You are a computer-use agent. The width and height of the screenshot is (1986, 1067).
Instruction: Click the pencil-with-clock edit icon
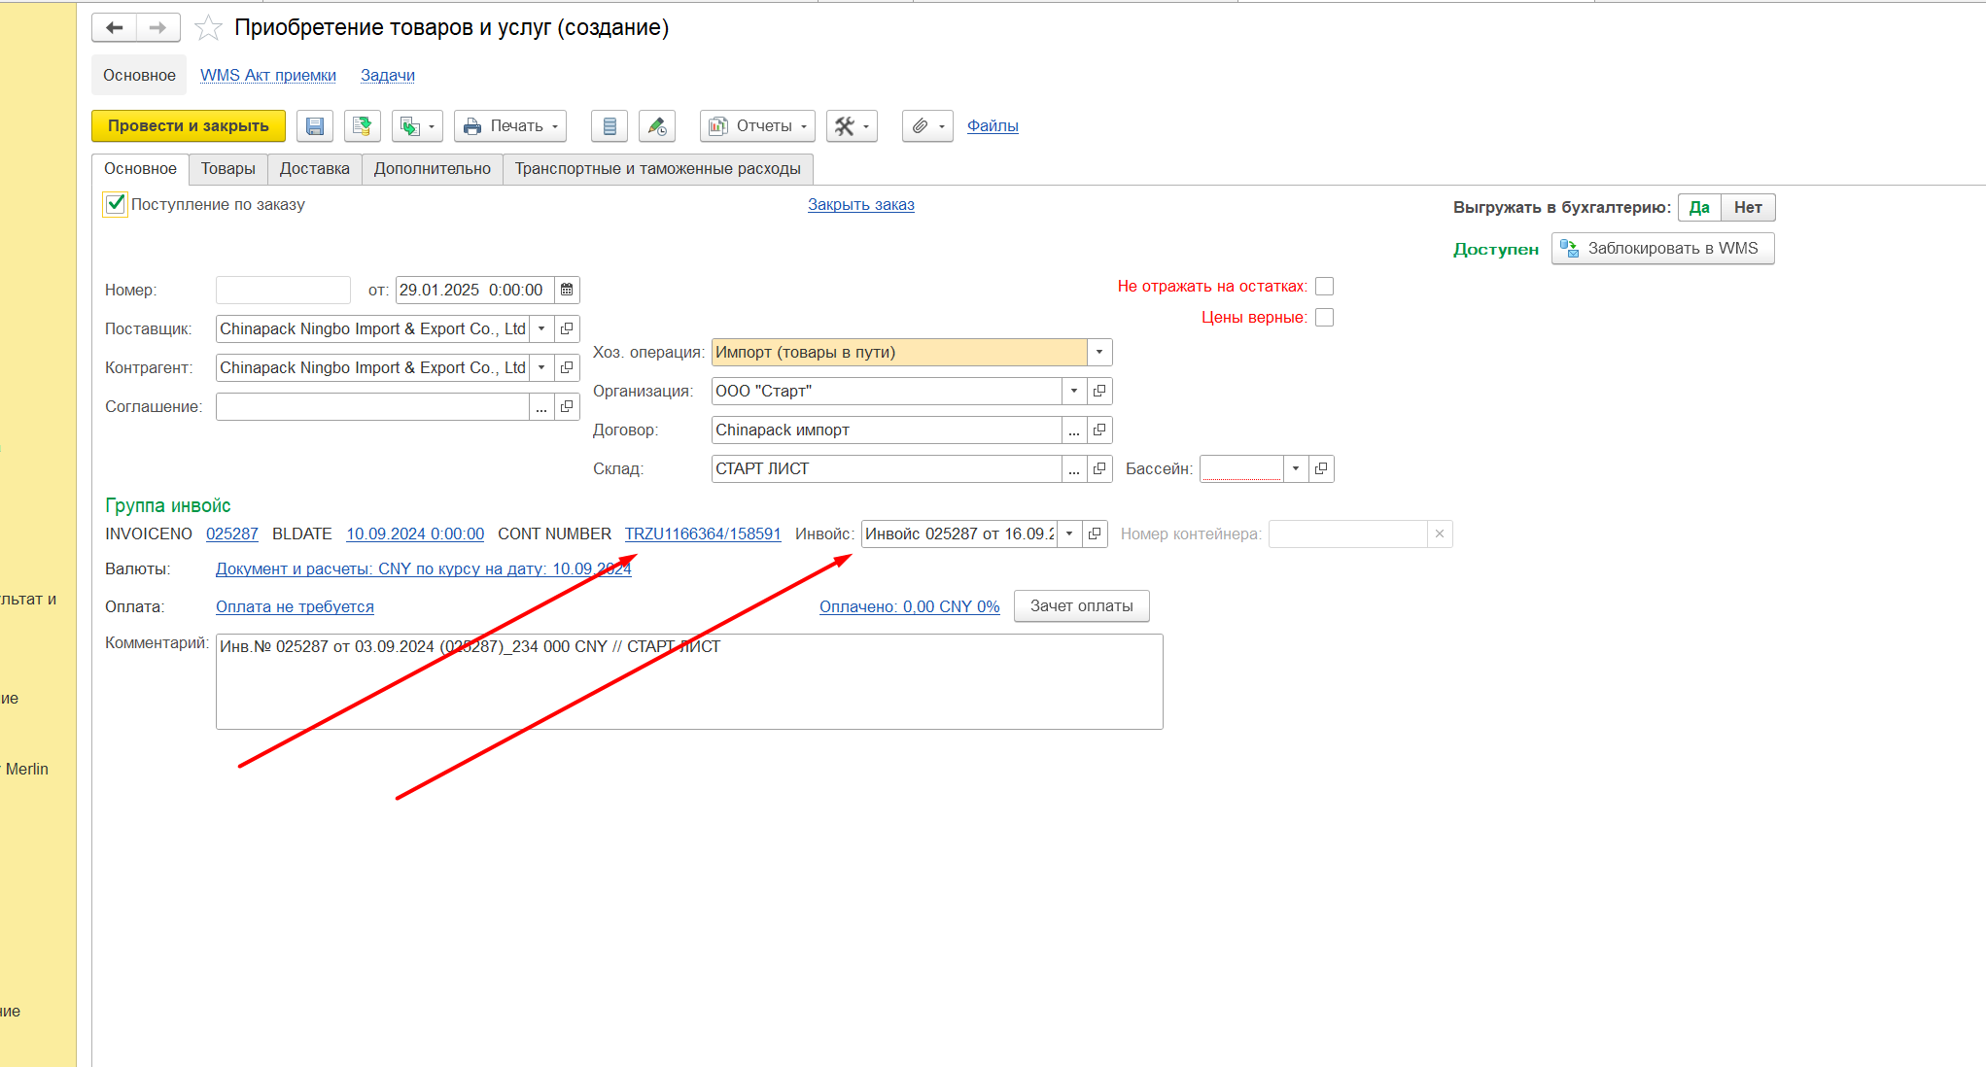(657, 126)
